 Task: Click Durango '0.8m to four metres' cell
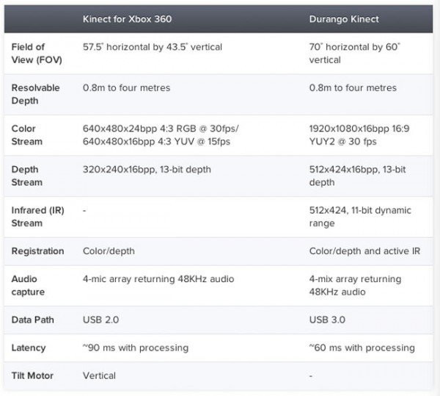353,87
